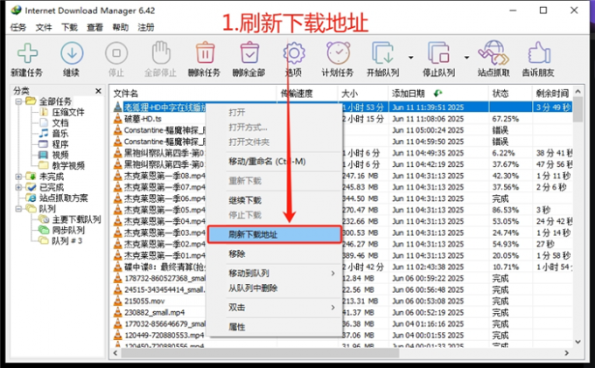
Task: Select 同步队列 in tree
Action: [68, 230]
